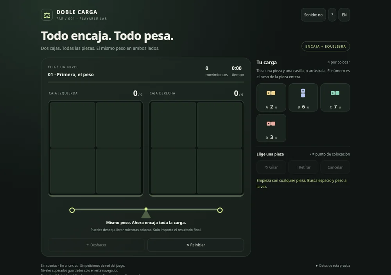Click the ENCAJA + EQUILIBRA badge
Viewport: 391px width, 275px height.
tap(326, 47)
